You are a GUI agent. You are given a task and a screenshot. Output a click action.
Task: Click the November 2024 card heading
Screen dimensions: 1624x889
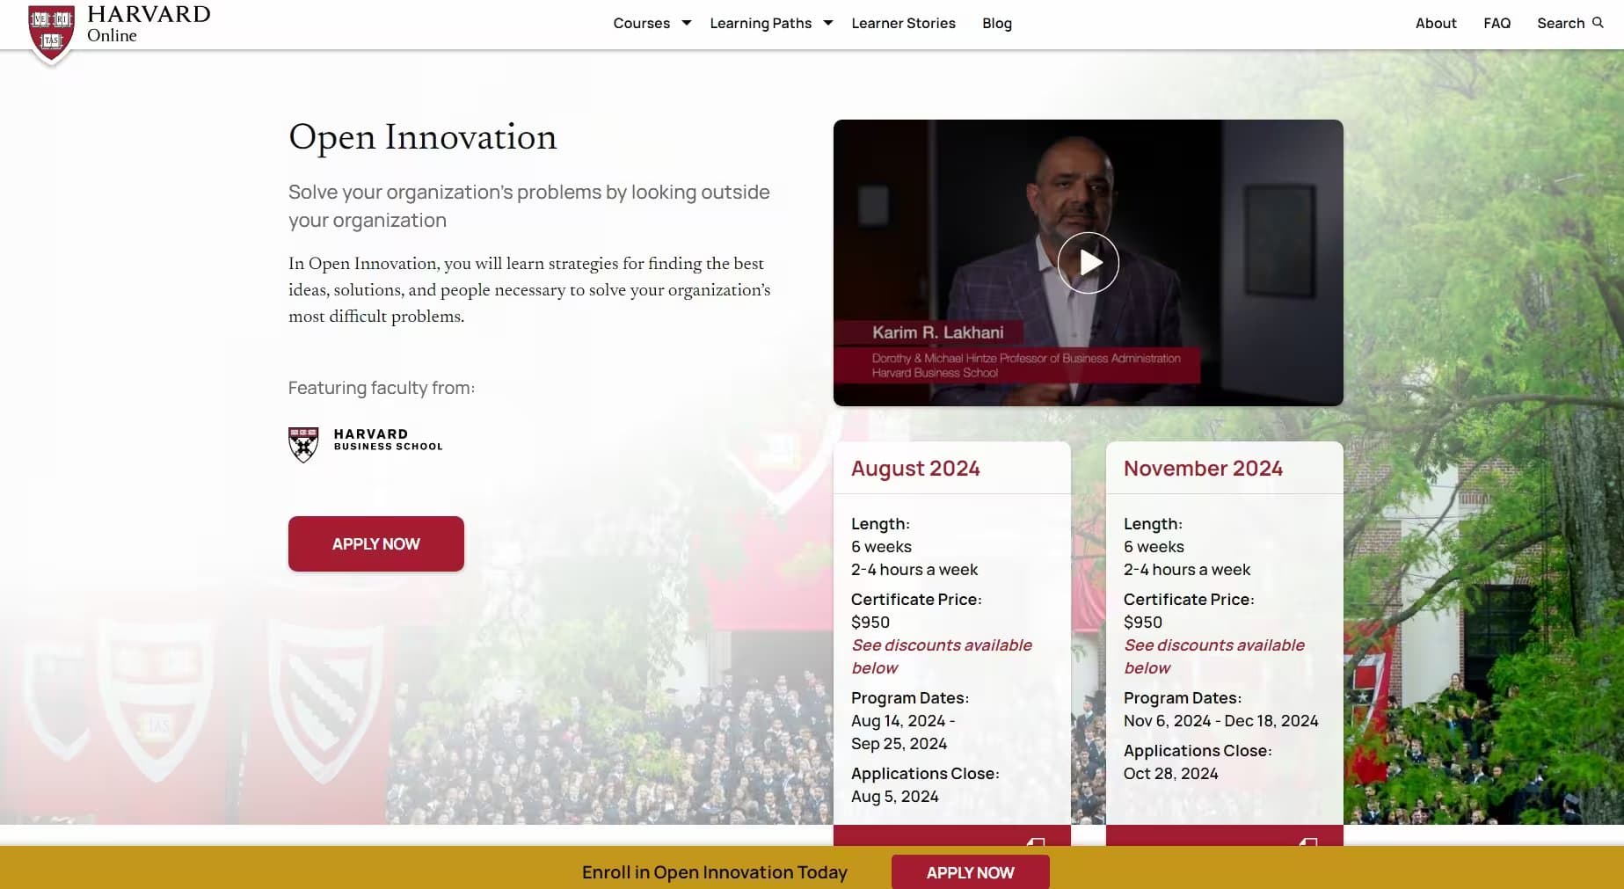(x=1203, y=469)
